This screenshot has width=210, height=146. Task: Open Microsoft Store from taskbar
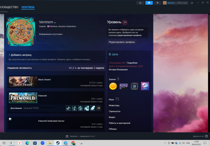[x=35, y=143]
